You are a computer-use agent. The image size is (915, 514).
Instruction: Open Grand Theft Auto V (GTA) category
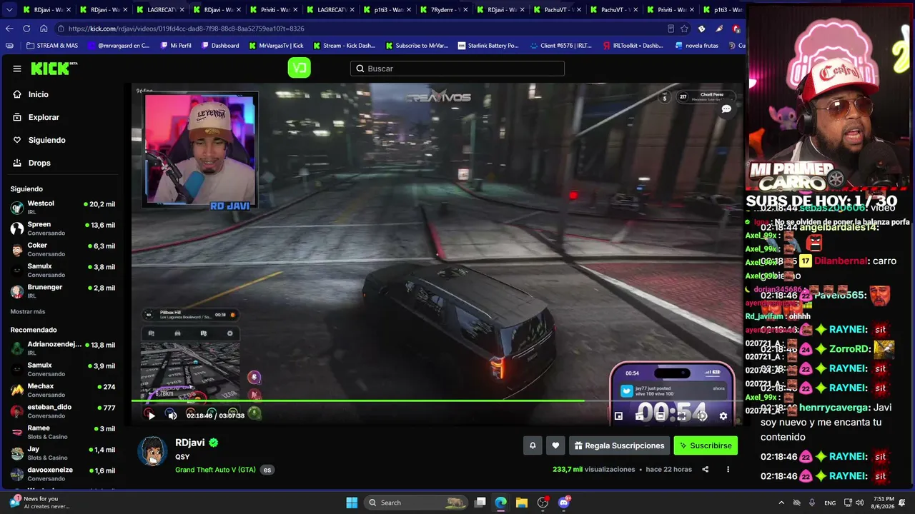pos(215,470)
